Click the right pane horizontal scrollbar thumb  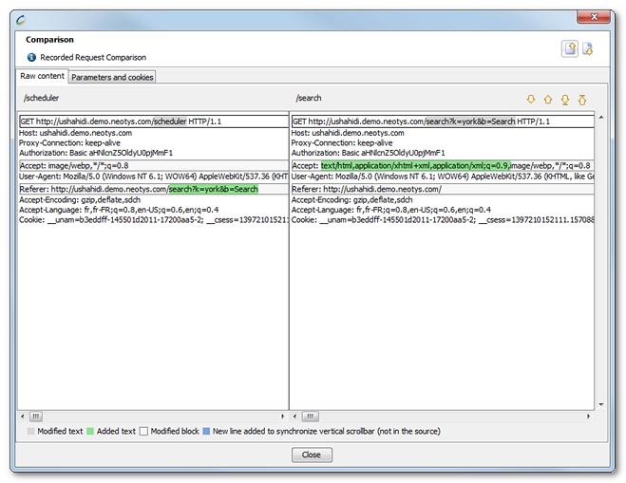pyautogui.click(x=308, y=416)
